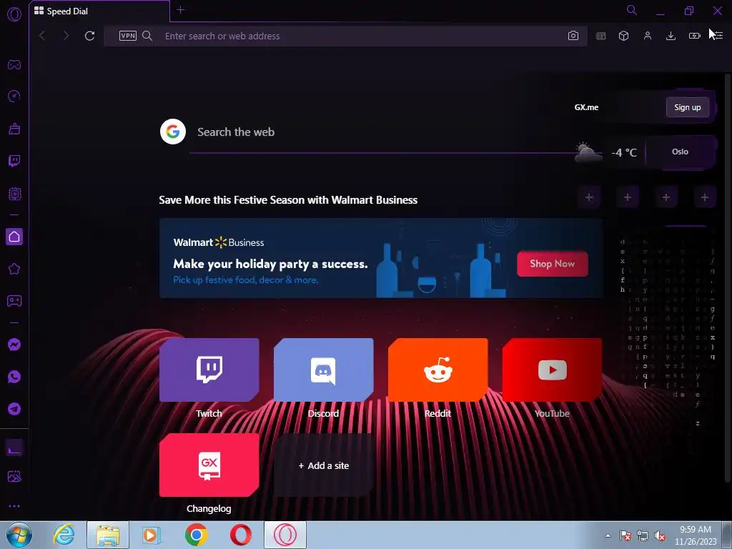Open the gamepad card icon below Bookmarks in sidebar

pyautogui.click(x=14, y=301)
